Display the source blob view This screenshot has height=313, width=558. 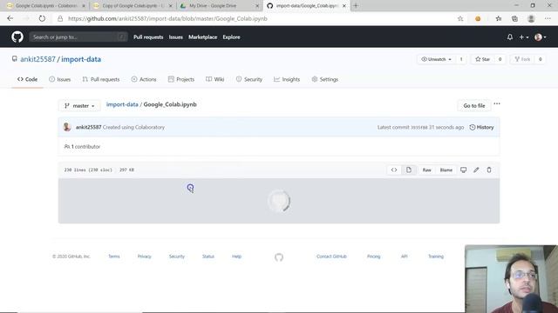(x=394, y=170)
